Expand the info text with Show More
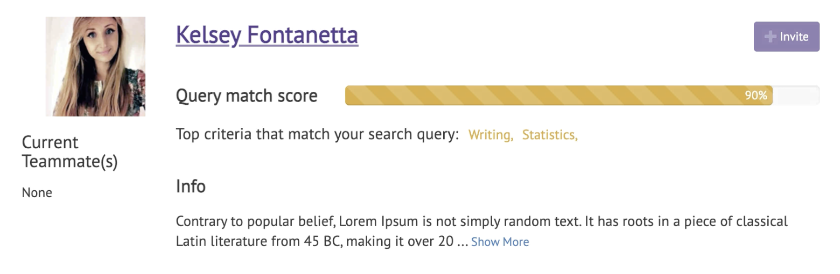 tap(500, 242)
